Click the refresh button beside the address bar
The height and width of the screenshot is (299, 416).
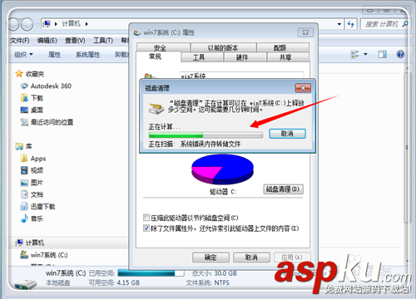click(350, 24)
